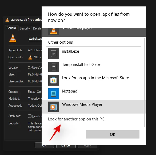
Task: Toggle the Read-only attribute checkbox
Action: point(30,116)
